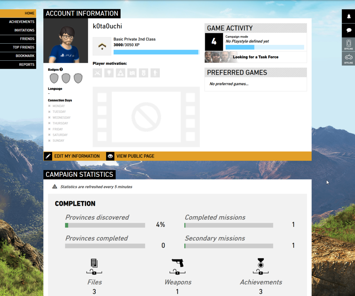
Task: Go to the Home menu item
Action: [x=18, y=14]
